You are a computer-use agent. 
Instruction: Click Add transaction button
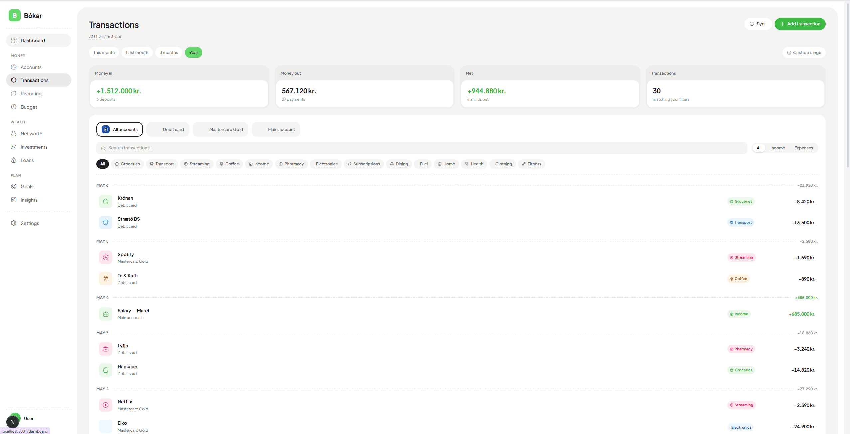click(x=800, y=24)
